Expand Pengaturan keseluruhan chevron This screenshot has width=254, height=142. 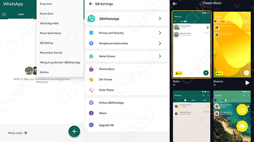[x=160, y=43]
